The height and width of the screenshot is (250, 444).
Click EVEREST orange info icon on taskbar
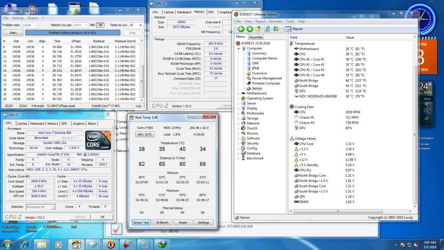point(111,245)
